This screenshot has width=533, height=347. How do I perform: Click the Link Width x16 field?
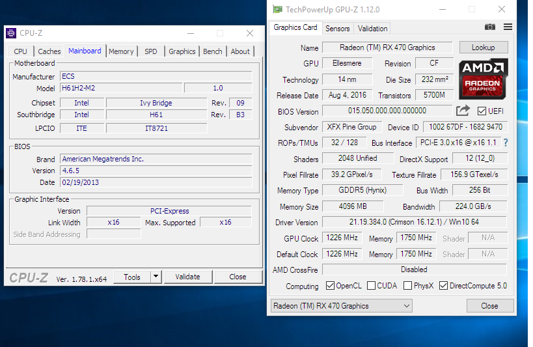pos(113,222)
